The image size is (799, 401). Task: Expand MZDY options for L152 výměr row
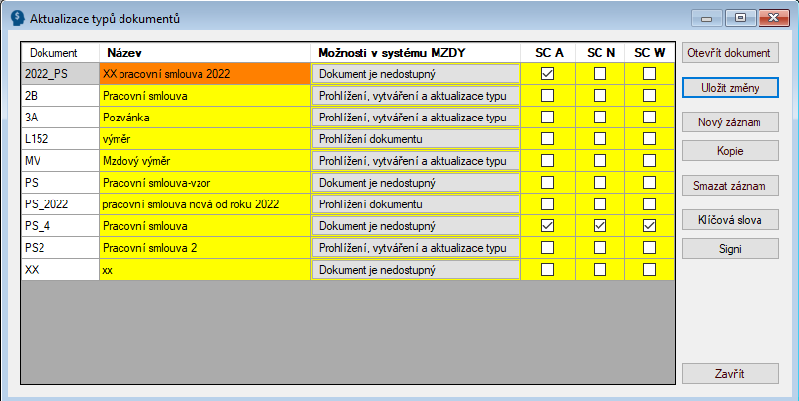[415, 139]
